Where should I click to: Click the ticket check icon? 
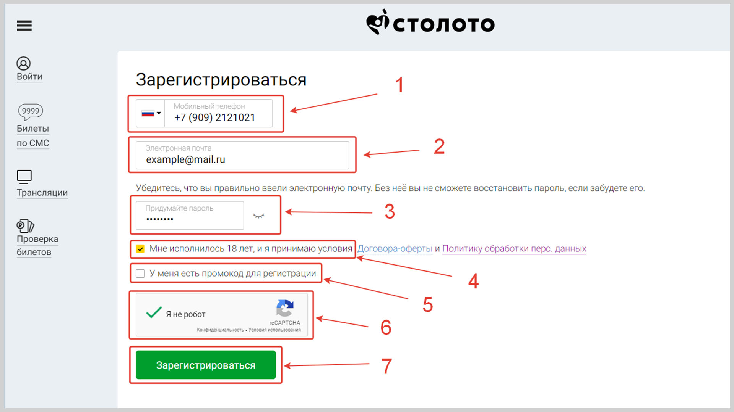[25, 226]
